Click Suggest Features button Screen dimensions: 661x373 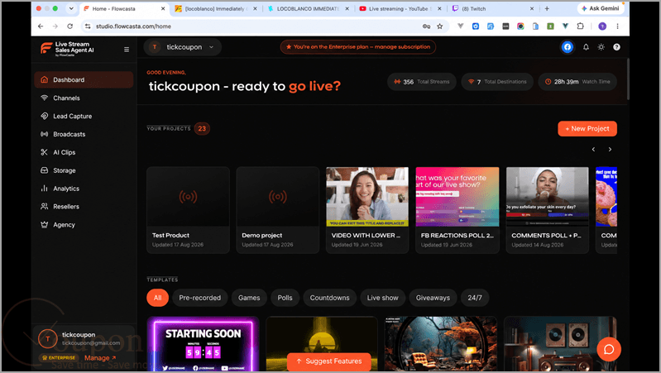328,361
